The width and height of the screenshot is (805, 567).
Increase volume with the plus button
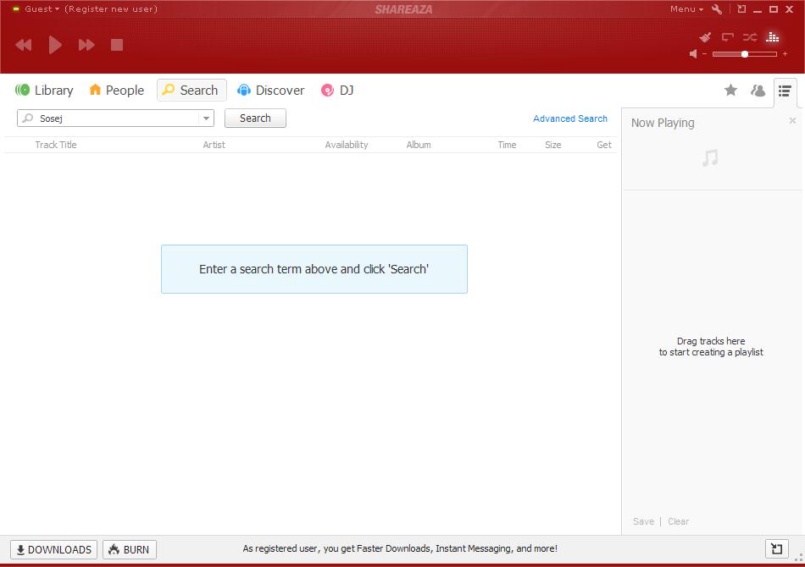click(785, 54)
